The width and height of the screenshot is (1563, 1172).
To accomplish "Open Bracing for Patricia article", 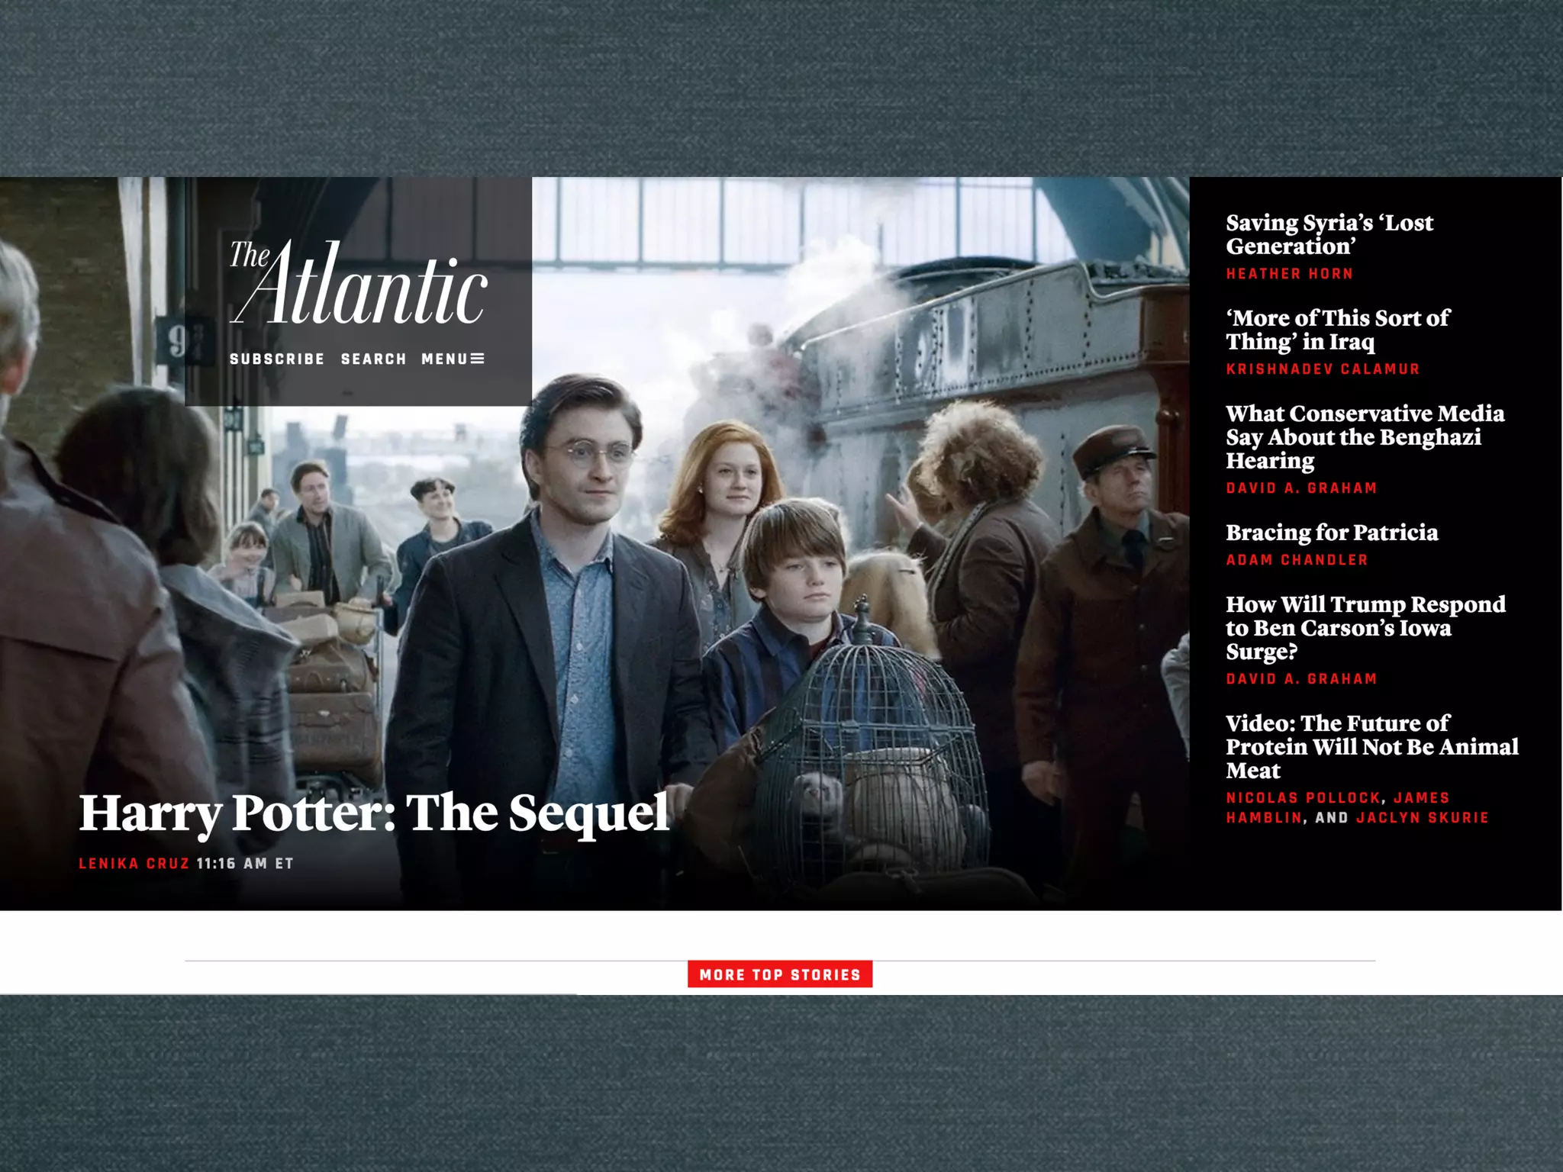I will coord(1331,533).
